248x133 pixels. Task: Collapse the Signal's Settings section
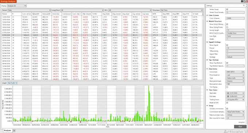pos(207,42)
